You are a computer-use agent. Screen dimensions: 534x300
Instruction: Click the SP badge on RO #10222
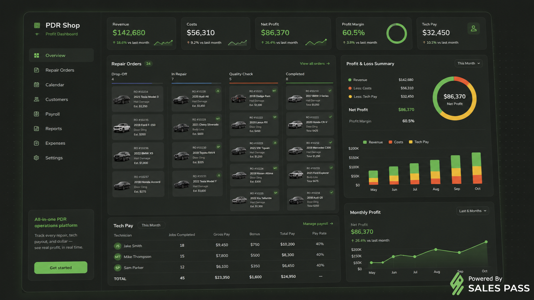[x=275, y=117]
